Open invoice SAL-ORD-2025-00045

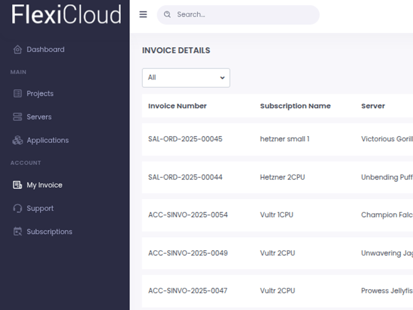click(x=185, y=139)
